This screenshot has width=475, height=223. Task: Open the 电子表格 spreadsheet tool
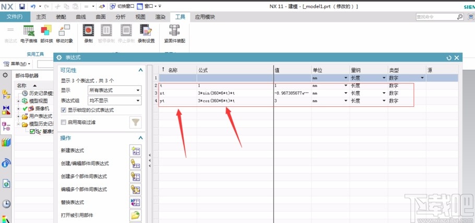(29, 34)
